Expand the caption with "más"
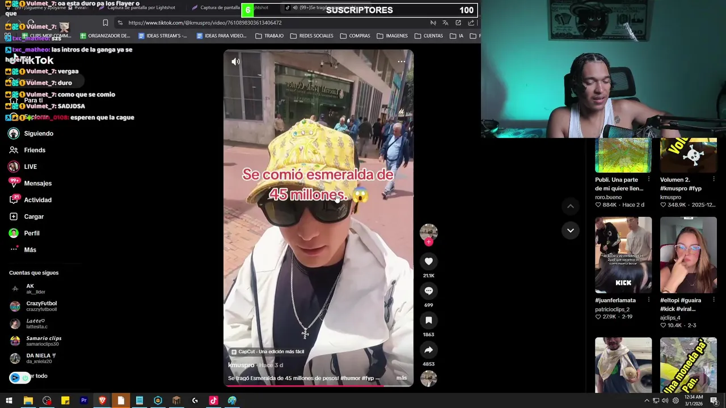726x408 pixels. pyautogui.click(x=402, y=378)
